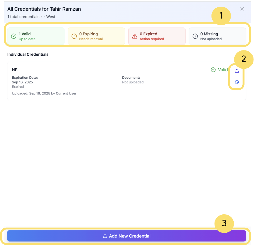Click the dialog title for Tahir Ramzan
255x249 pixels.
[x=44, y=9]
